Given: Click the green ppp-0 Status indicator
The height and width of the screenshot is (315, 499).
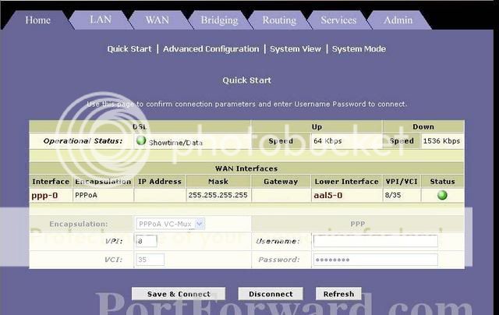Looking at the screenshot, I should (442, 195).
